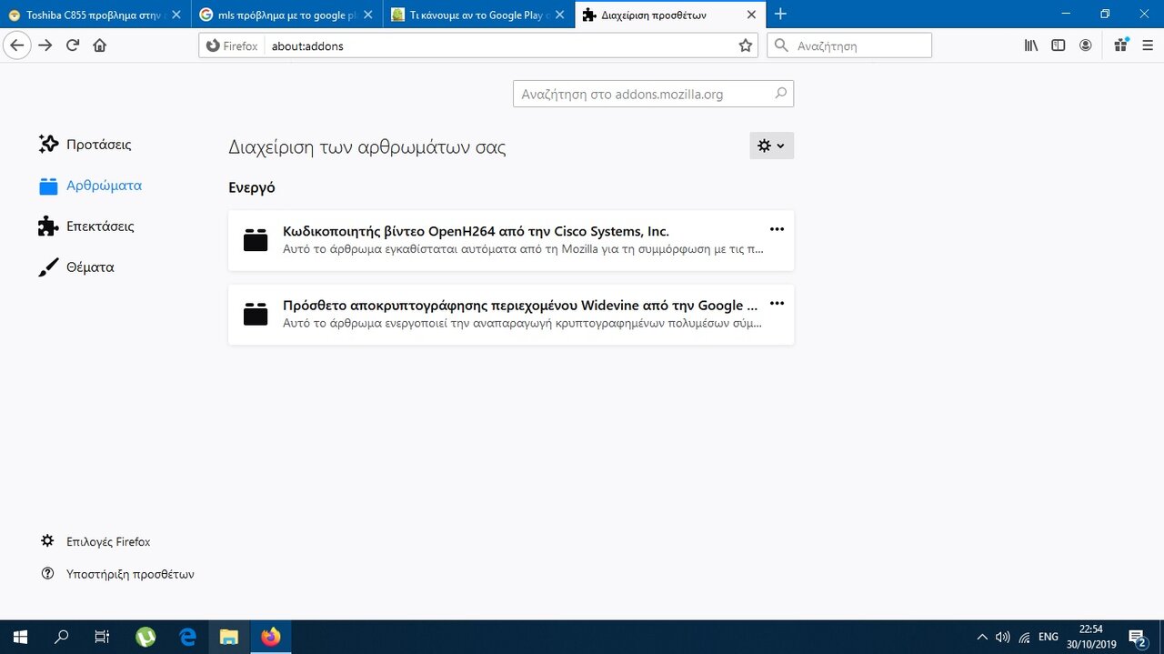Image resolution: width=1164 pixels, height=654 pixels.
Task: Open uTorrent from the taskbar
Action: pyautogui.click(x=145, y=637)
